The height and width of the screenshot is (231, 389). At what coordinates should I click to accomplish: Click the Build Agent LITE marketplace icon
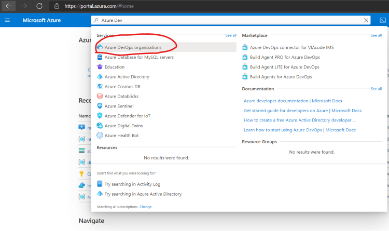245,67
